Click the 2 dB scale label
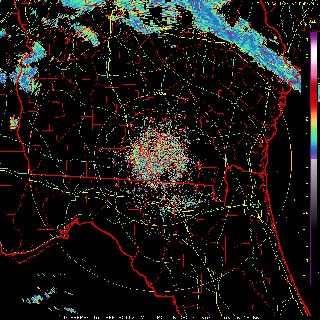The image size is (320, 320). (307, 119)
